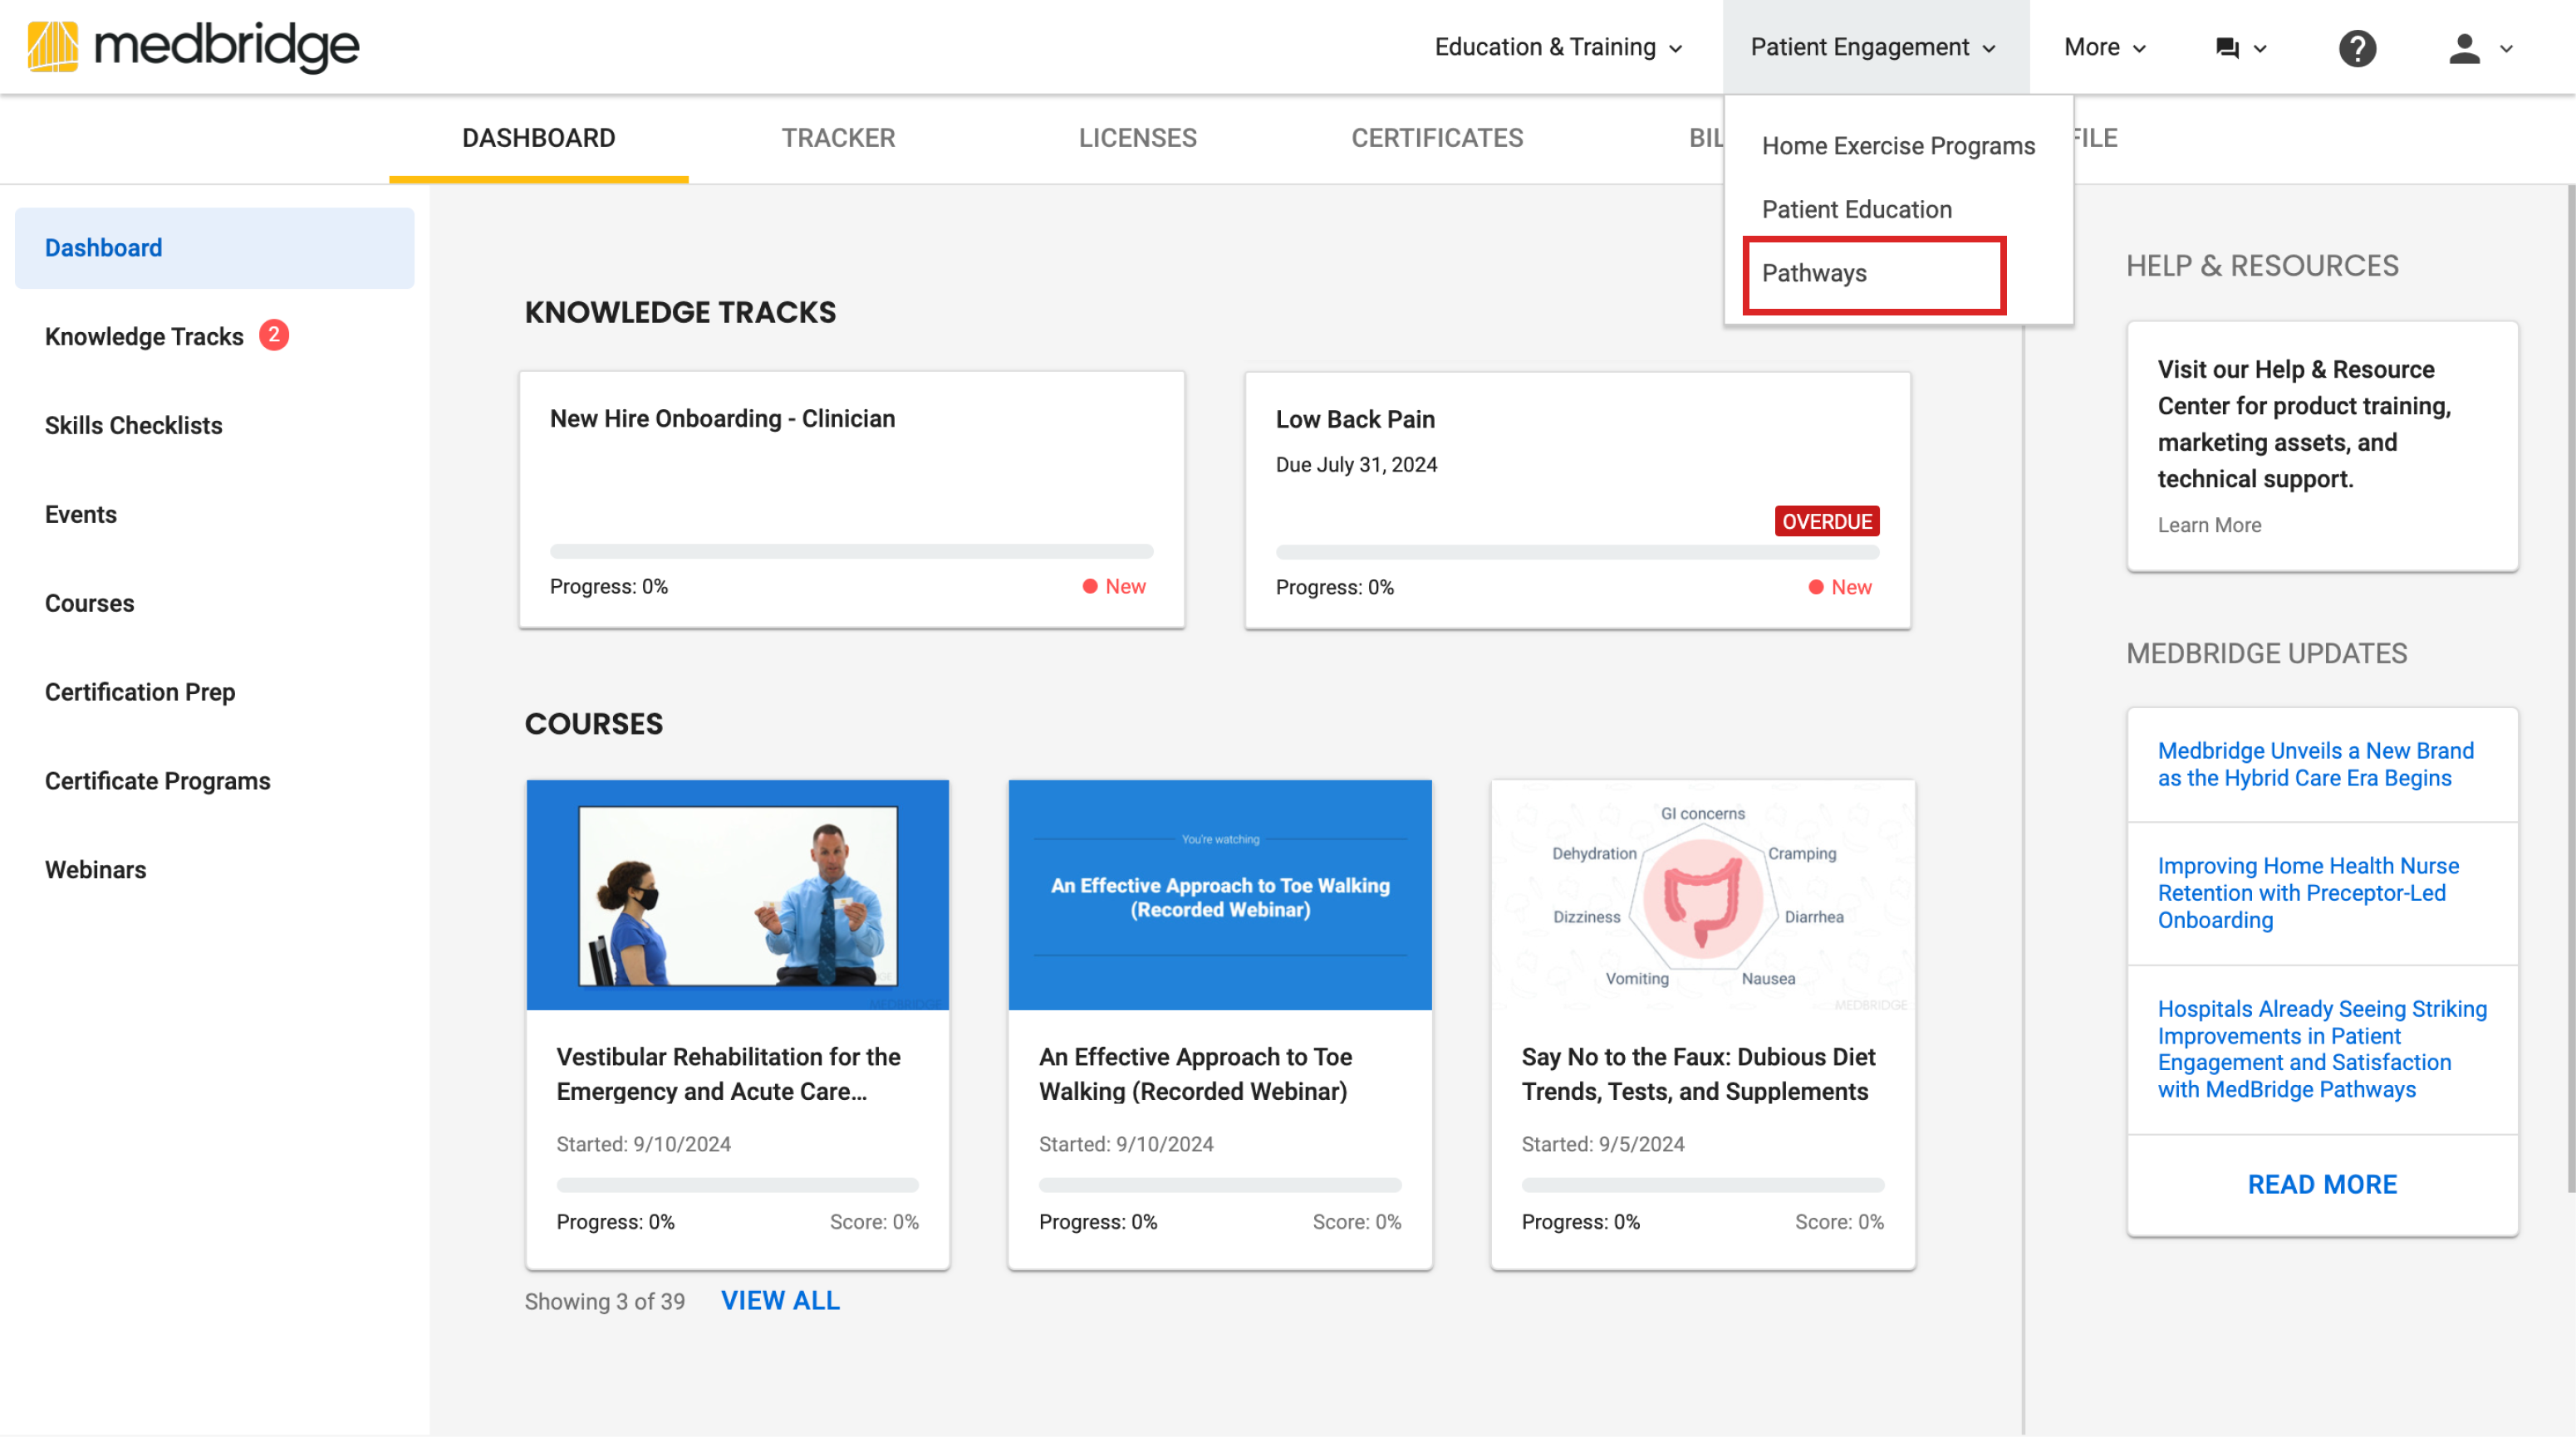The image size is (2576, 1437).
Task: Select Home Exercise Programs menu entry
Action: [x=1898, y=146]
